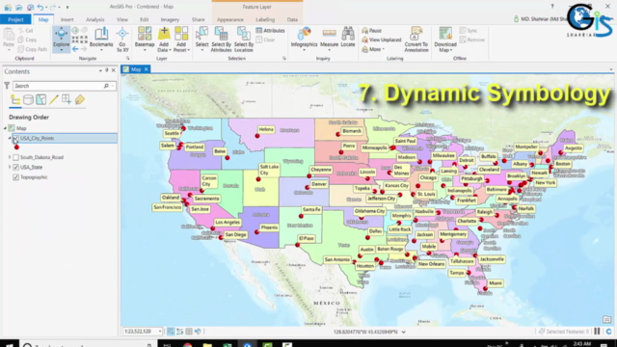
Task: Select the Explore navigation tool
Action: coord(61,39)
